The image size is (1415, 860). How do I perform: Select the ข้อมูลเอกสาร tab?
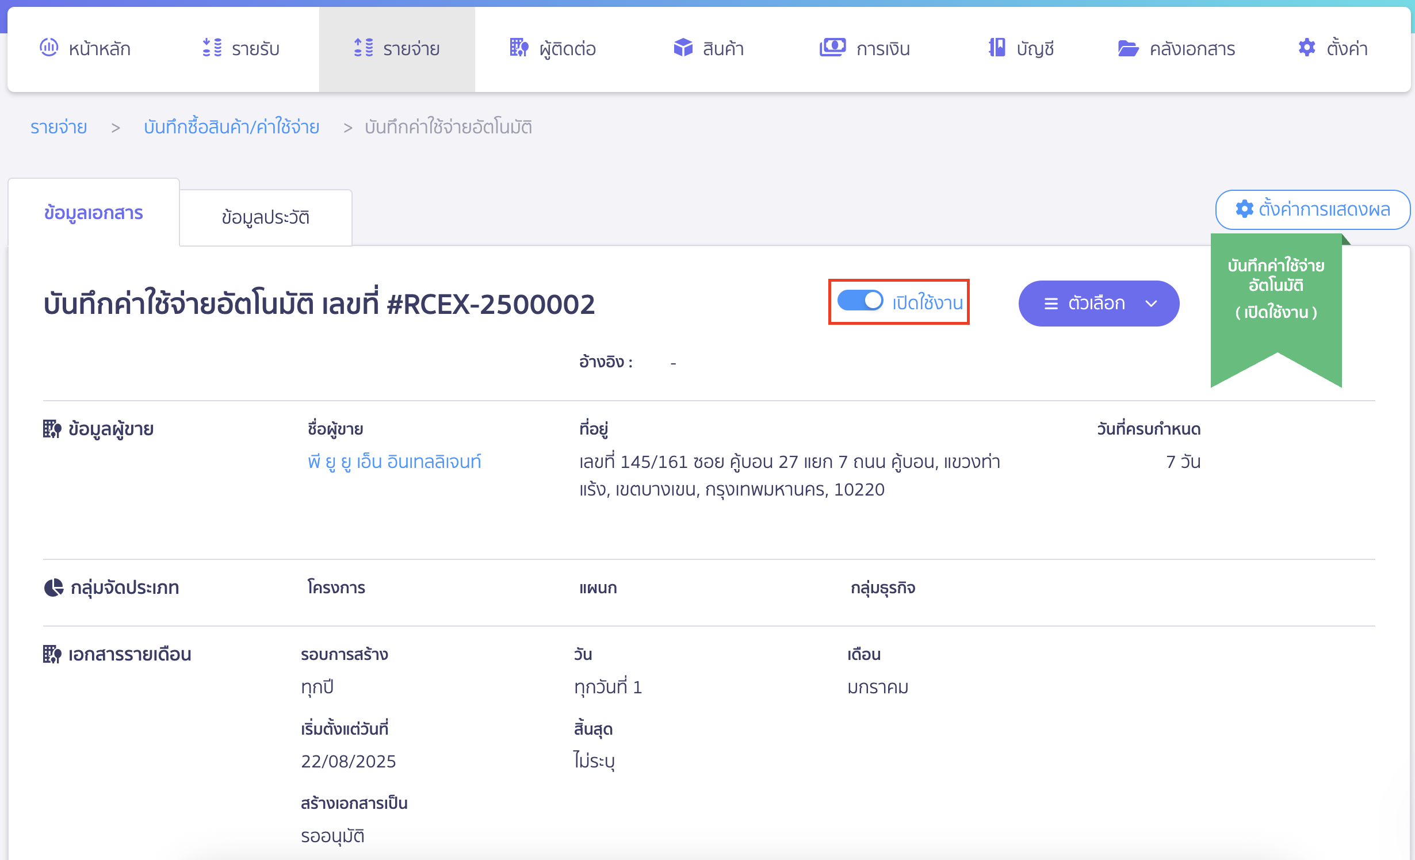point(94,213)
